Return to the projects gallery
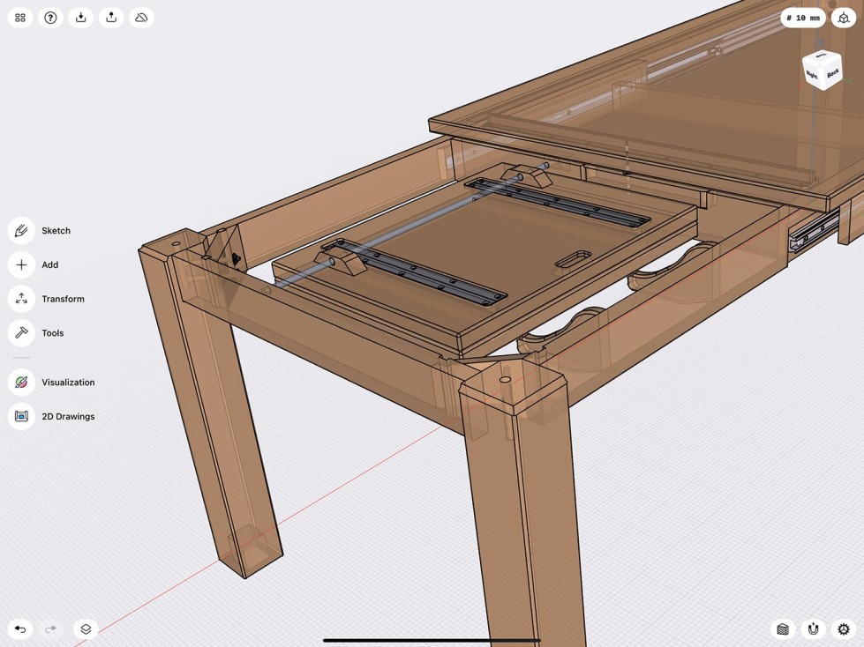Image resolution: width=864 pixels, height=647 pixels. click(x=19, y=16)
